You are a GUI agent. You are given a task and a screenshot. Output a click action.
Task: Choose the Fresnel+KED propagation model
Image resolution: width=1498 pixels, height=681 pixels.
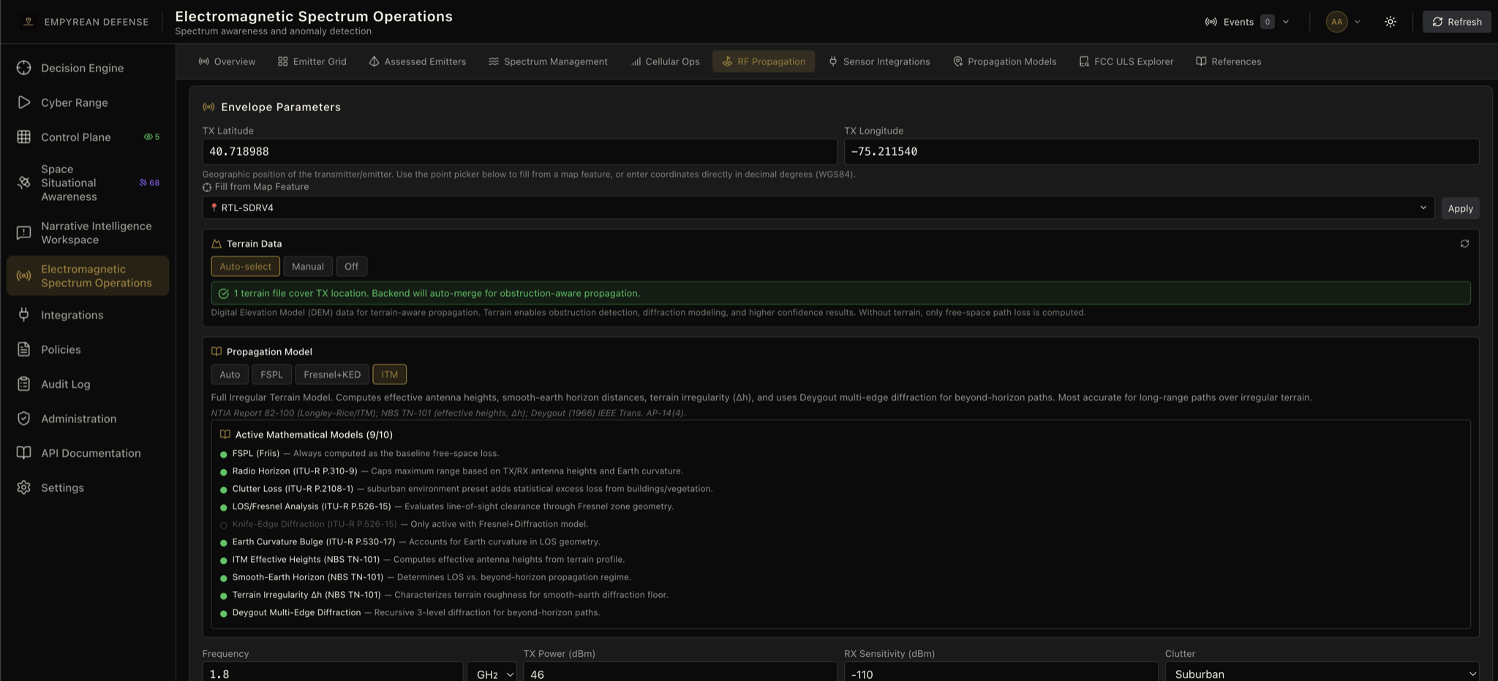click(x=332, y=375)
